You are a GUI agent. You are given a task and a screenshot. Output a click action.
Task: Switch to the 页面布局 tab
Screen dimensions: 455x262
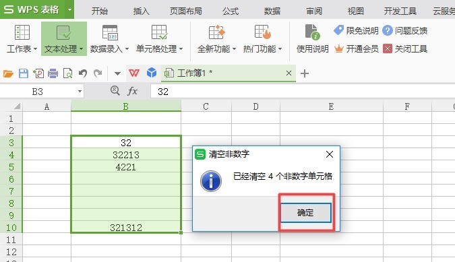[186, 11]
